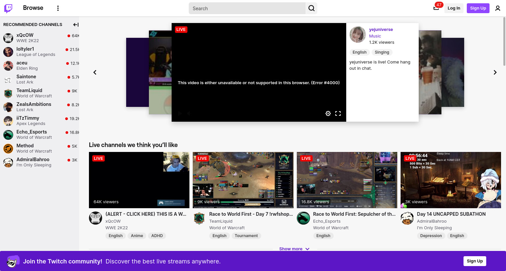Show next carousel stream

coord(495,72)
